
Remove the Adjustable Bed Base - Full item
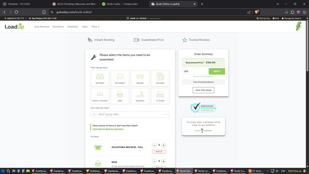click(x=159, y=152)
